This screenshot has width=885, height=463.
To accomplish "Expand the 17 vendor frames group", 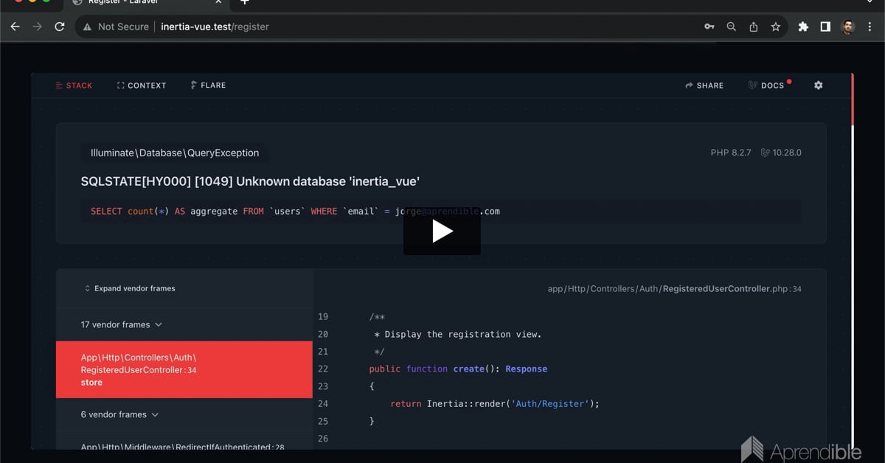I will [x=122, y=324].
